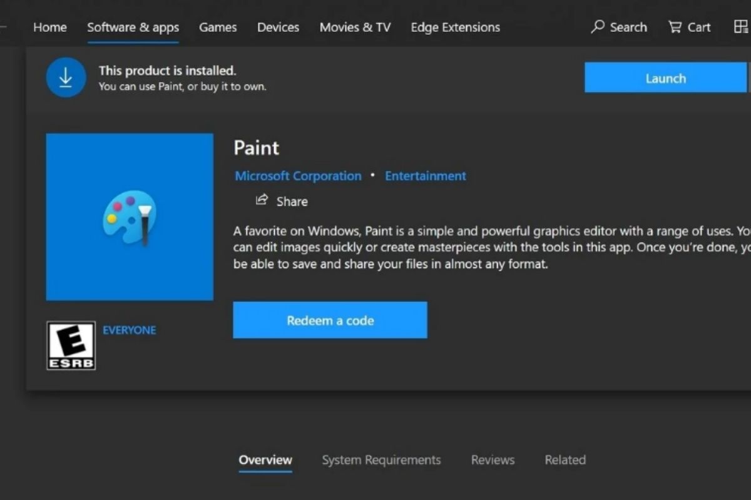Open the Devices section
This screenshot has height=500, width=751.
tap(278, 27)
